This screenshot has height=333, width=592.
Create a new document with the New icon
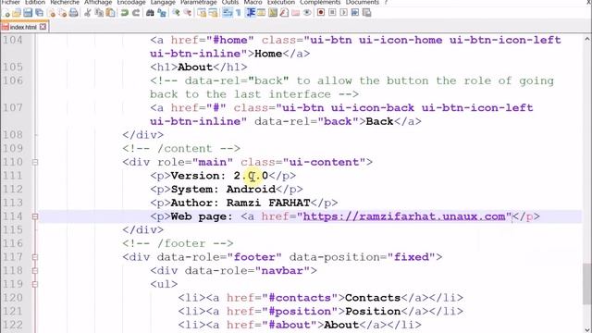[x=6, y=13]
